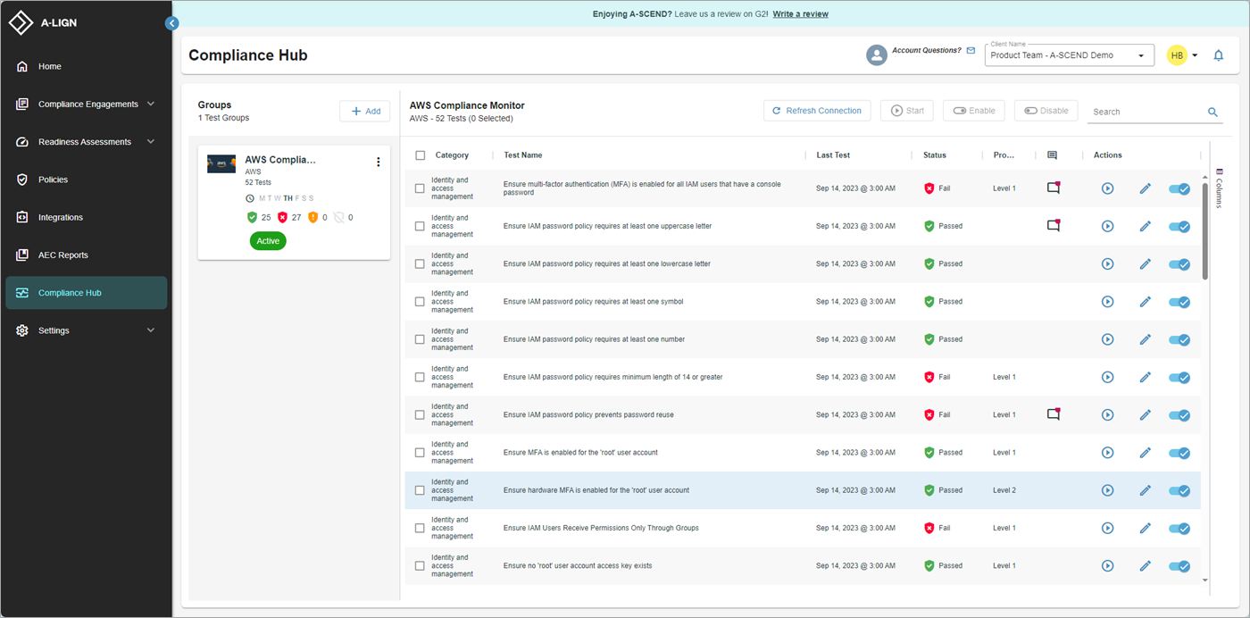Click the vertical scrollbar of tests table
1250x618 pixels.
[1205, 232]
